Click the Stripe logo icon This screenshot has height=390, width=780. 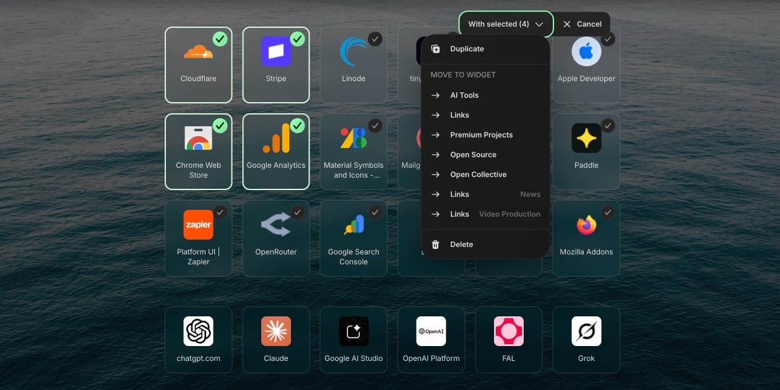click(x=276, y=51)
